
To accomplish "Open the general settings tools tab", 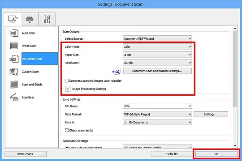I will pyautogui.click(x=47, y=19).
